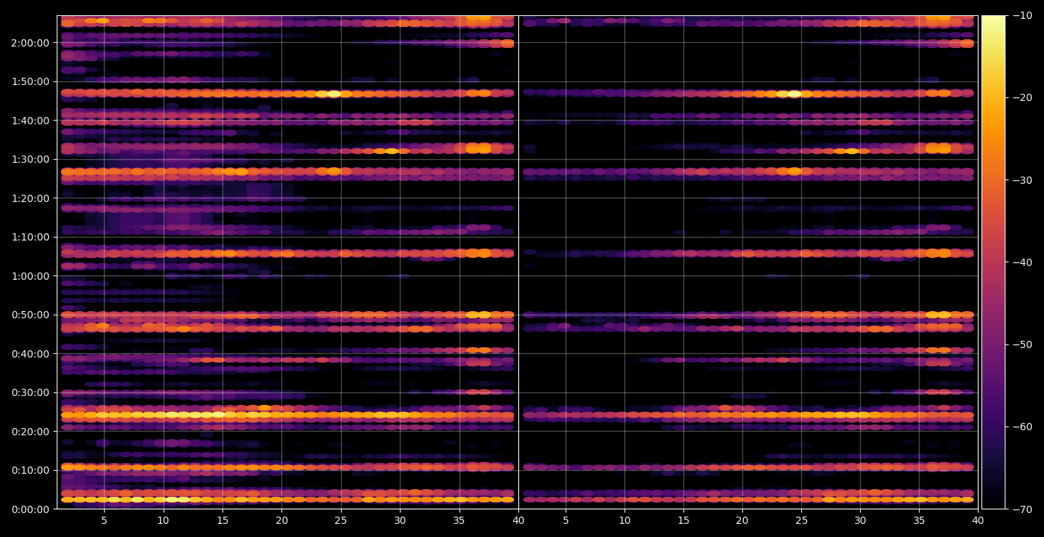Viewport: 1044px width, 537px height.
Task: Select the 10 tick label under the left plot
Action: point(163,521)
